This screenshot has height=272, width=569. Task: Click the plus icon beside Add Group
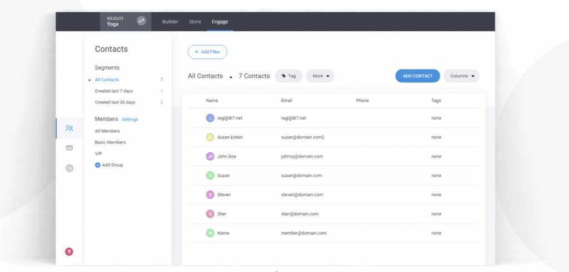[98, 165]
